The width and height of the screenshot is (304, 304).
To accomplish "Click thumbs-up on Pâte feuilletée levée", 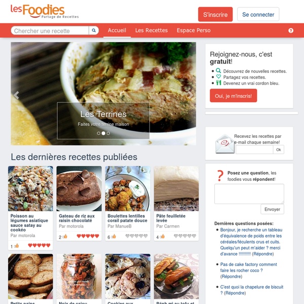I will 162,236.
